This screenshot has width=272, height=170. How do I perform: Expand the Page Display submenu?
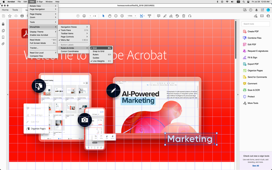(43, 14)
